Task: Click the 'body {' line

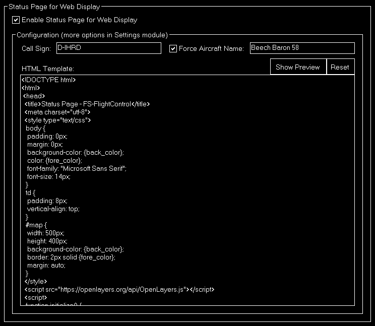Action: point(35,128)
